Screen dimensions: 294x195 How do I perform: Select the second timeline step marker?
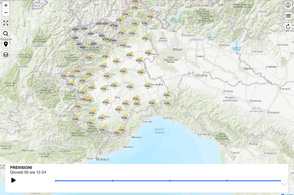pos(113,181)
